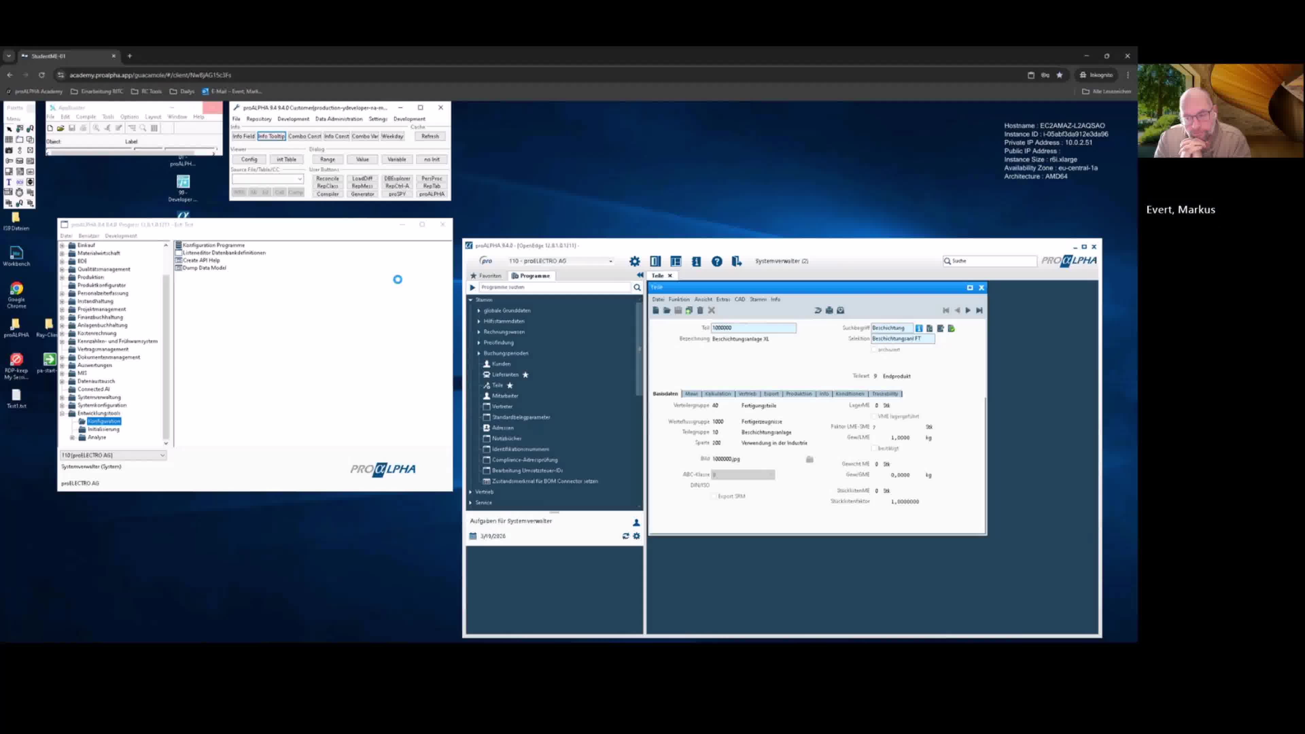
Task: Toggle favorite star on Teile tree entry
Action: pos(510,385)
